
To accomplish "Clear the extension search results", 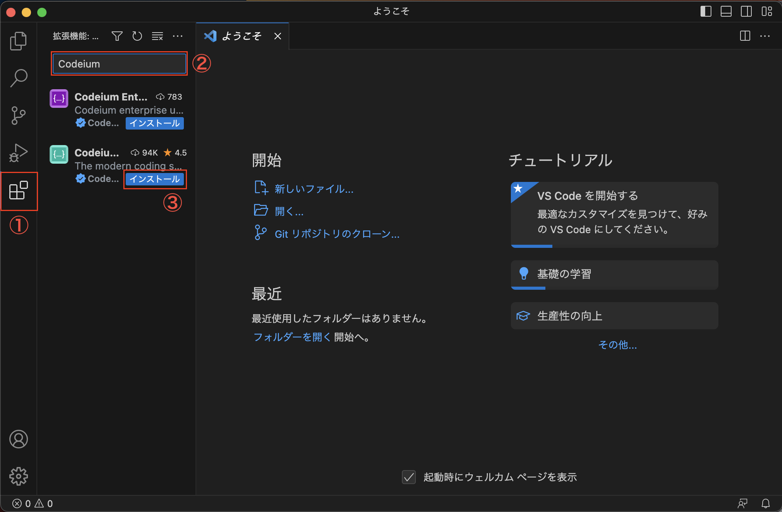I will 157,36.
